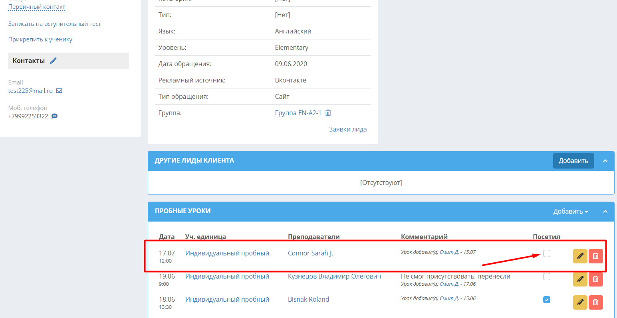Viewport: 617px width, 318px height.
Task: Edit the 17.07 trial lesson with the pencil button
Action: (580, 256)
